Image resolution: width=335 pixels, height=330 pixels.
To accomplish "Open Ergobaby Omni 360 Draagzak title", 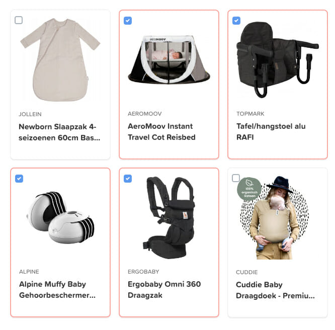I will point(164,290).
